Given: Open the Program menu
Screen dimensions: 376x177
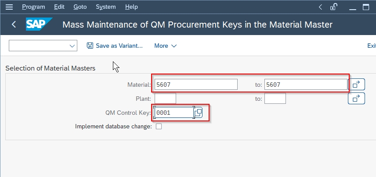Looking at the screenshot, I should click(x=33, y=7).
